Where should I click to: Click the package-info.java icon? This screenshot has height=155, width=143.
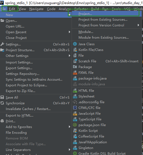75,78
